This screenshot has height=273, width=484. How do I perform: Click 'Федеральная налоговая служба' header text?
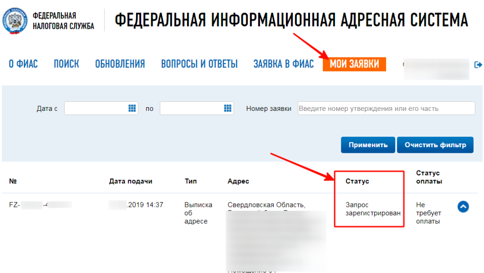(63, 21)
